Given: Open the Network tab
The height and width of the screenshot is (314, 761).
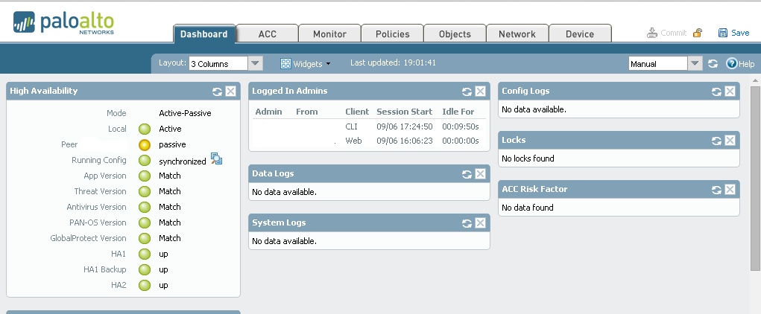Looking at the screenshot, I should click(x=517, y=34).
